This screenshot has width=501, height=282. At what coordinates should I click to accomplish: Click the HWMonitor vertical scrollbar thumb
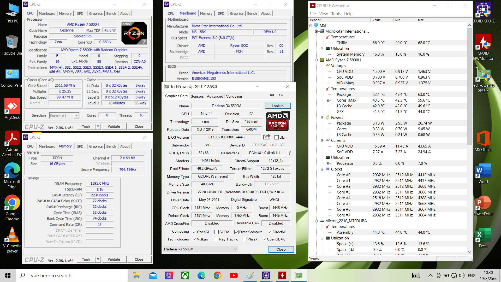[x=469, y=86]
